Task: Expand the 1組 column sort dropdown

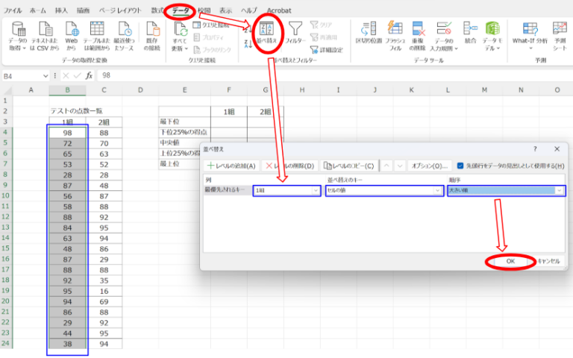Action: 316,191
